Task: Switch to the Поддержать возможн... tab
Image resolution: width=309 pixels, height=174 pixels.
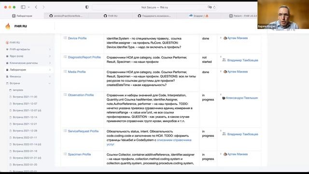Action: click(x=154, y=16)
